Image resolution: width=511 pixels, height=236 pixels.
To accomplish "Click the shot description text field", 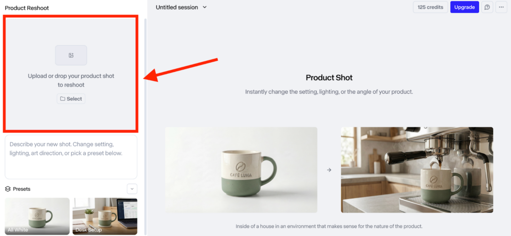I will point(71,157).
